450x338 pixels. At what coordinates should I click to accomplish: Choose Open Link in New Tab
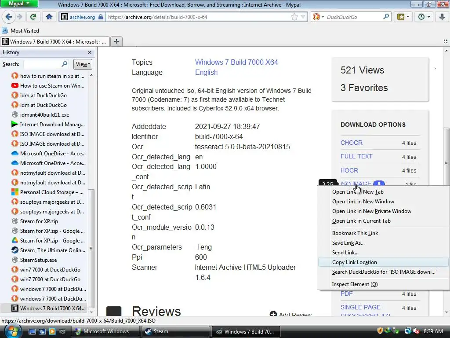pyautogui.click(x=383, y=192)
